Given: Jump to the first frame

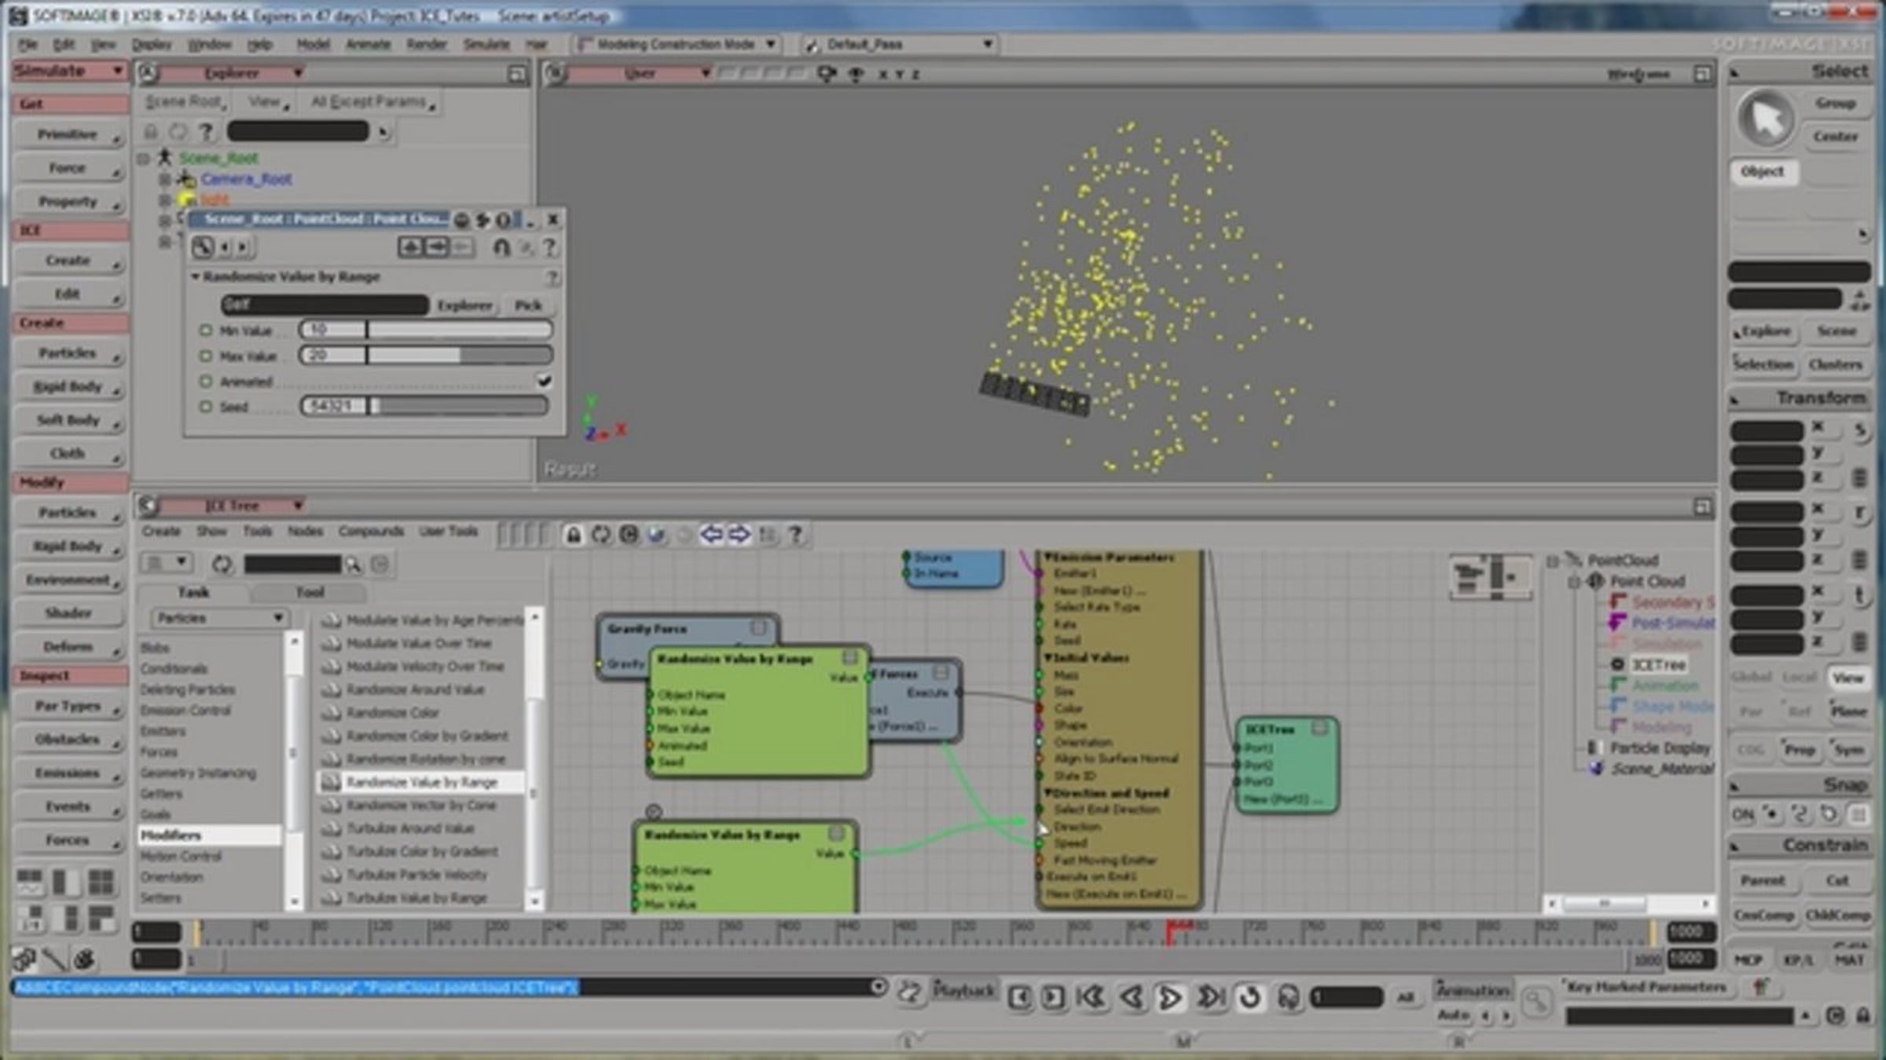Looking at the screenshot, I should tap(1091, 997).
